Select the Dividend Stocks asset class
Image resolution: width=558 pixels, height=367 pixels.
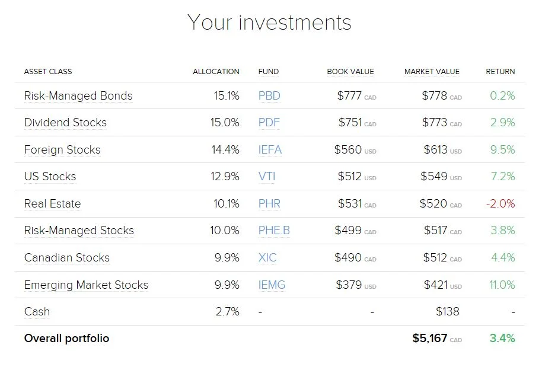65,123
